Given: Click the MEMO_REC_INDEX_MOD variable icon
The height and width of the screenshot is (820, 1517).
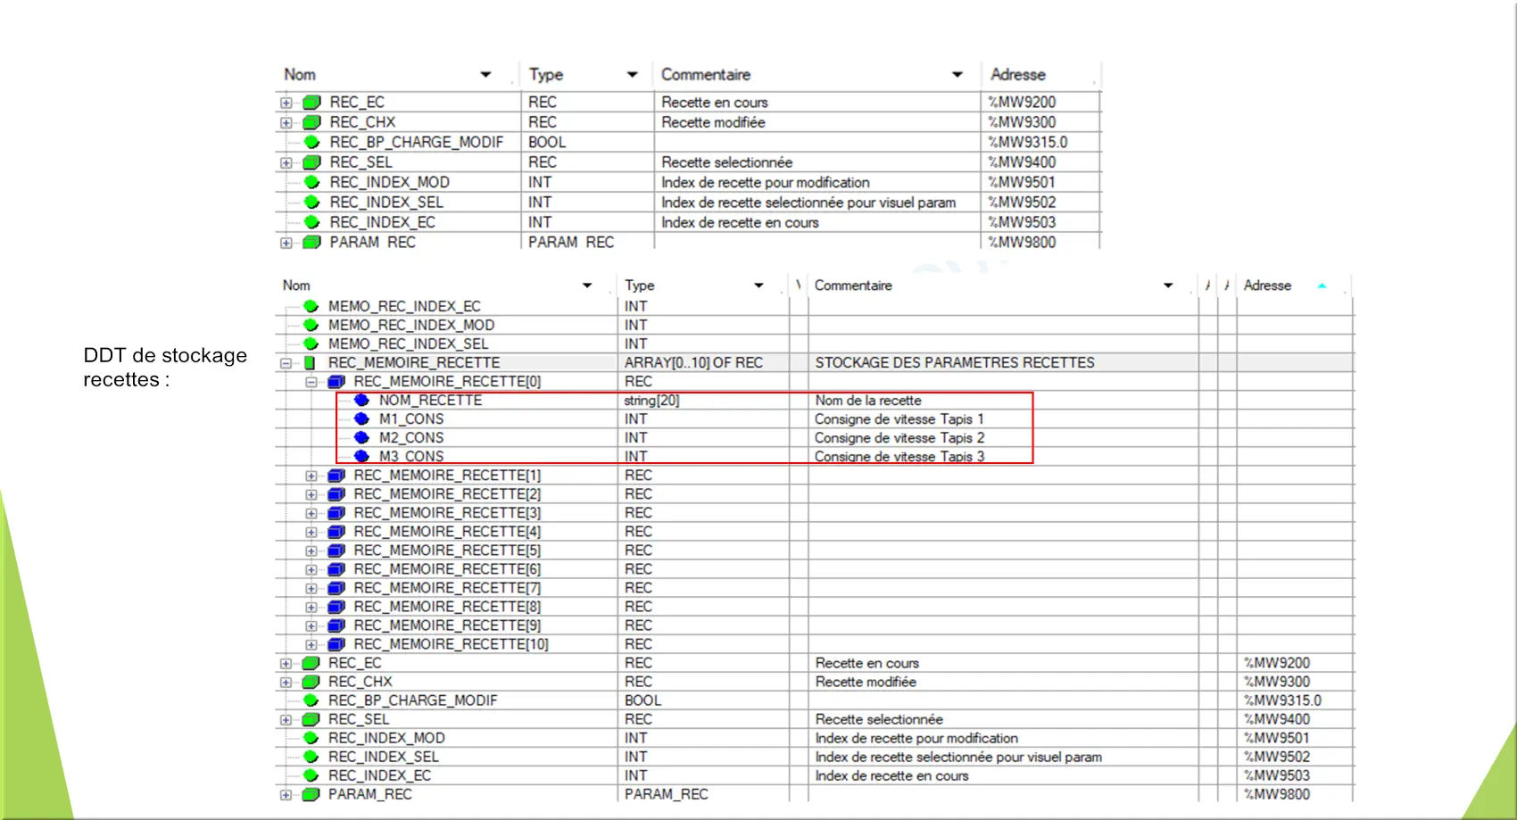Looking at the screenshot, I should [x=311, y=325].
